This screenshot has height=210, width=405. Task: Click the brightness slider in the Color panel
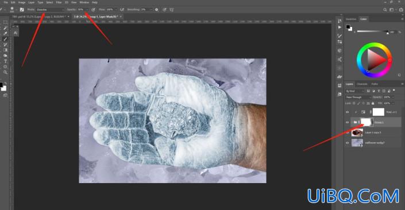(373, 32)
